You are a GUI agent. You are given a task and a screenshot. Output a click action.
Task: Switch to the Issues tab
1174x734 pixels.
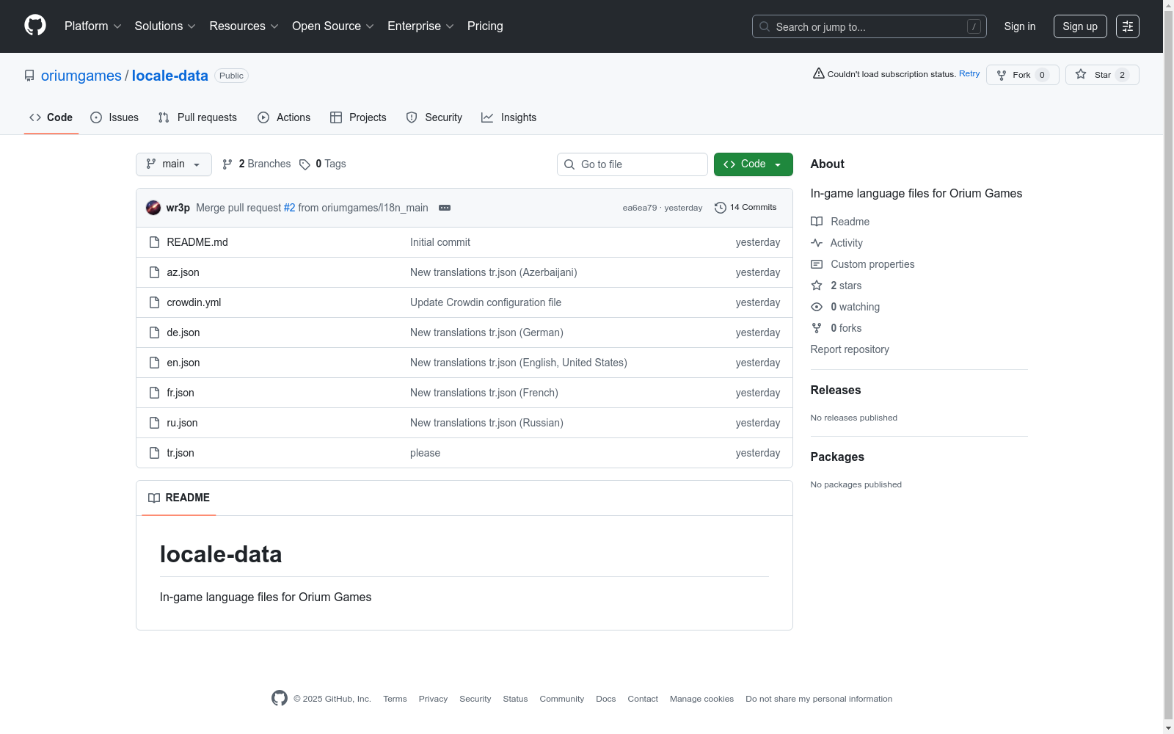tap(114, 117)
